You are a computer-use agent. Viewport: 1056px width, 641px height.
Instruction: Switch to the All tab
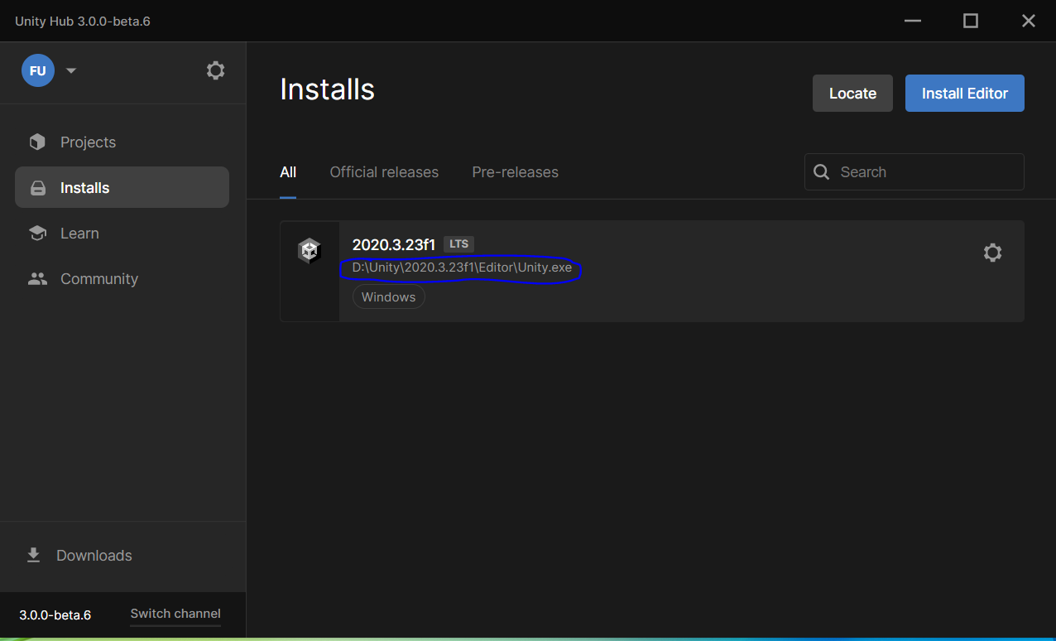pos(288,172)
